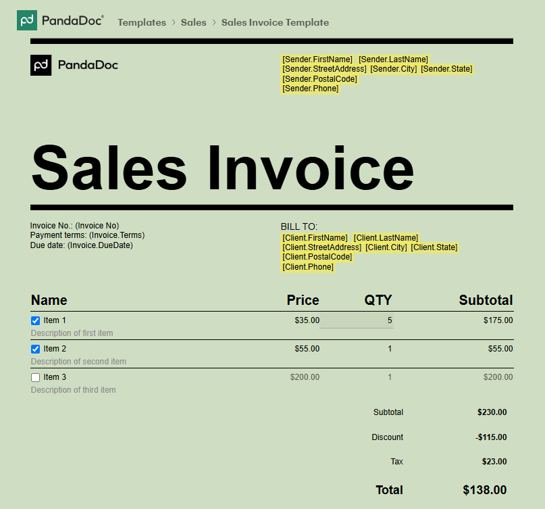Select the [Sender.City] token
Viewport: 545px width, 509px height.
coord(394,69)
